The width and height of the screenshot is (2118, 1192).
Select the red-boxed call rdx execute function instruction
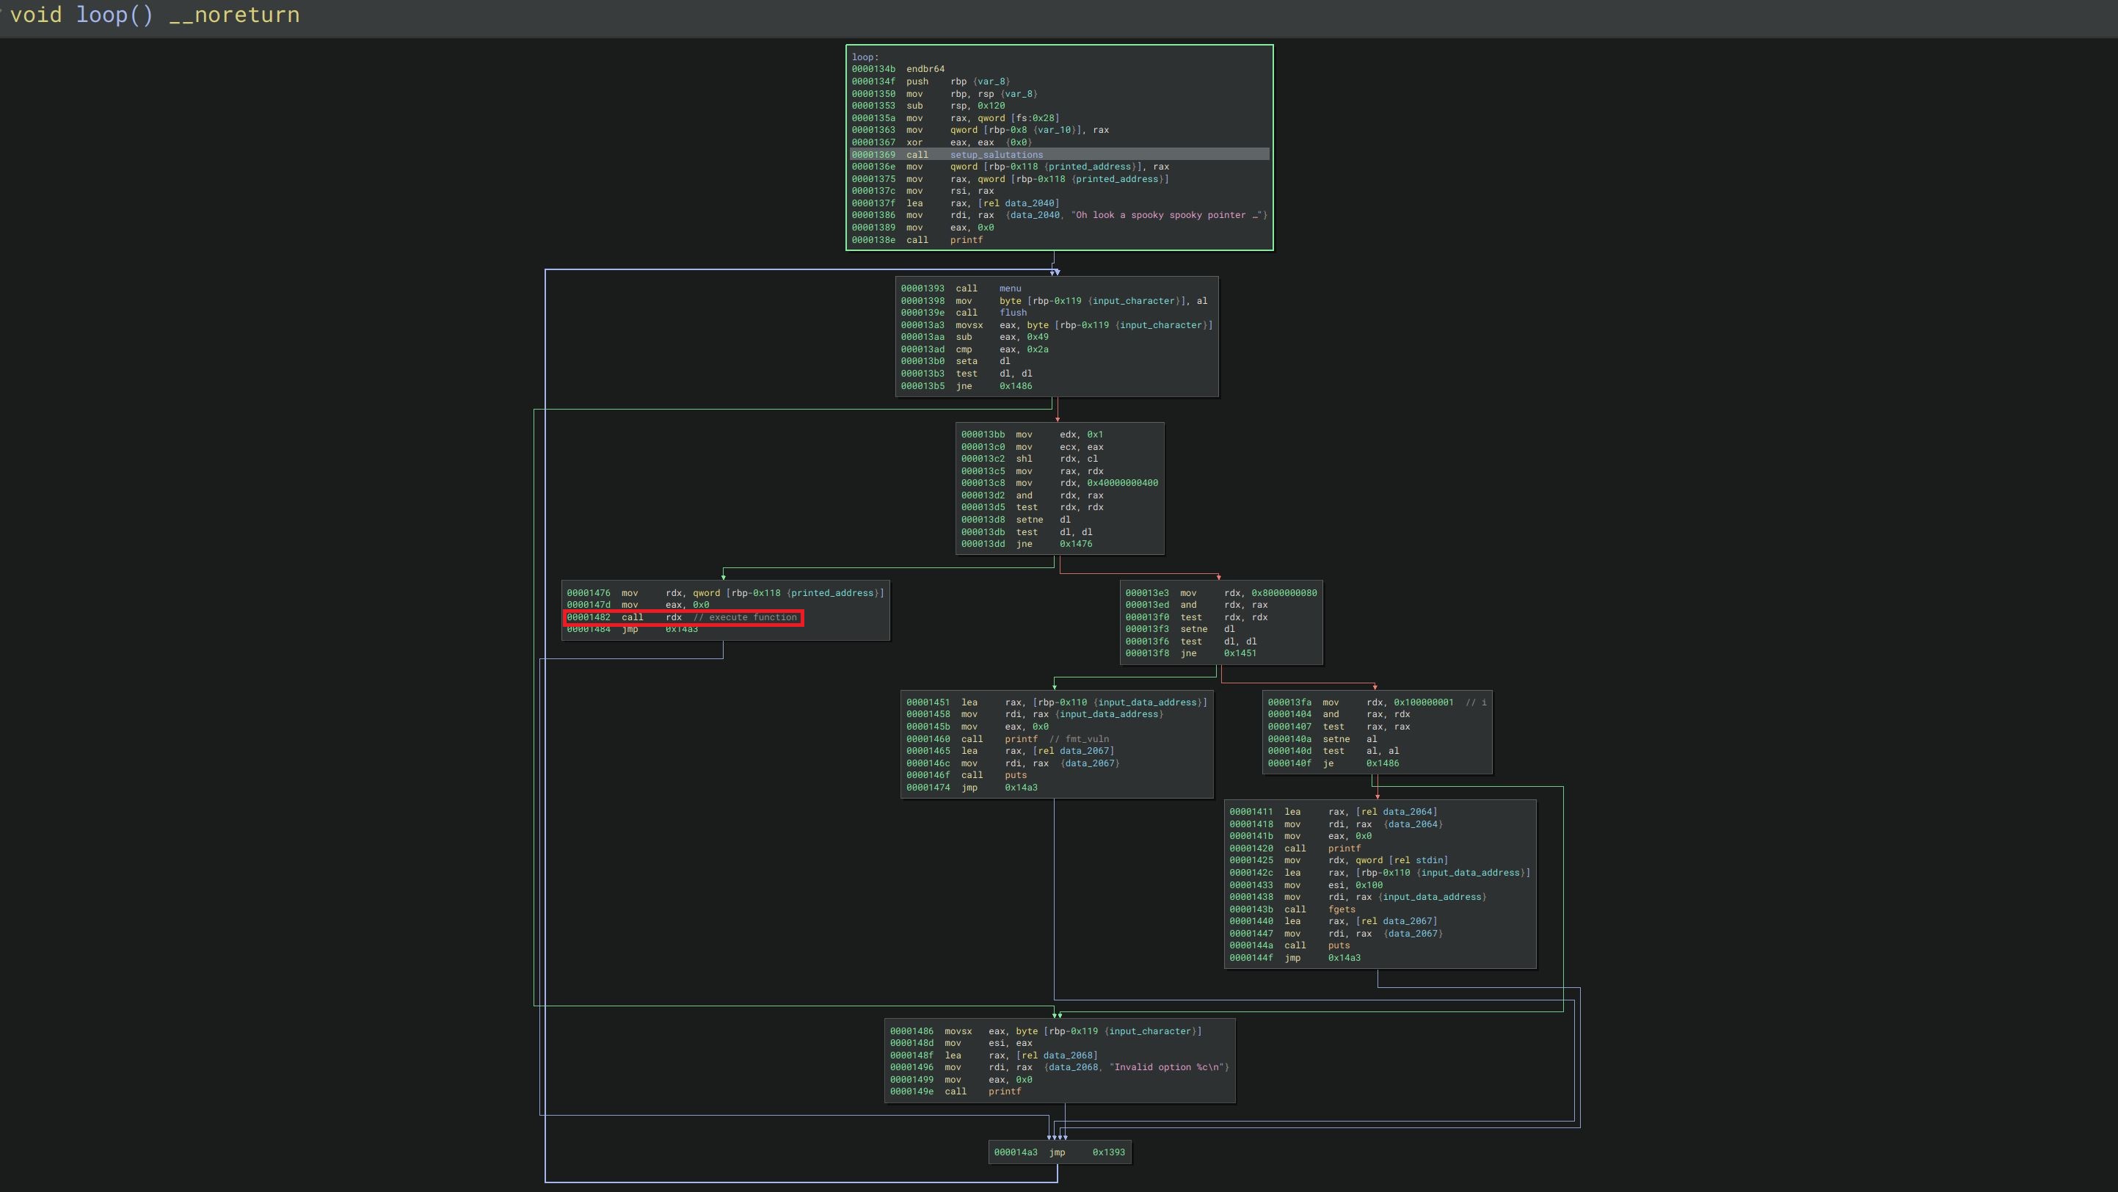683,617
